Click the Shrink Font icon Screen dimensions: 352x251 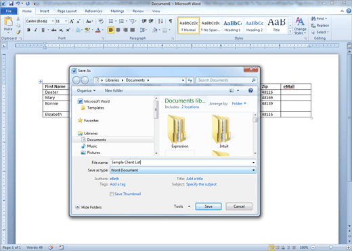pos(79,22)
